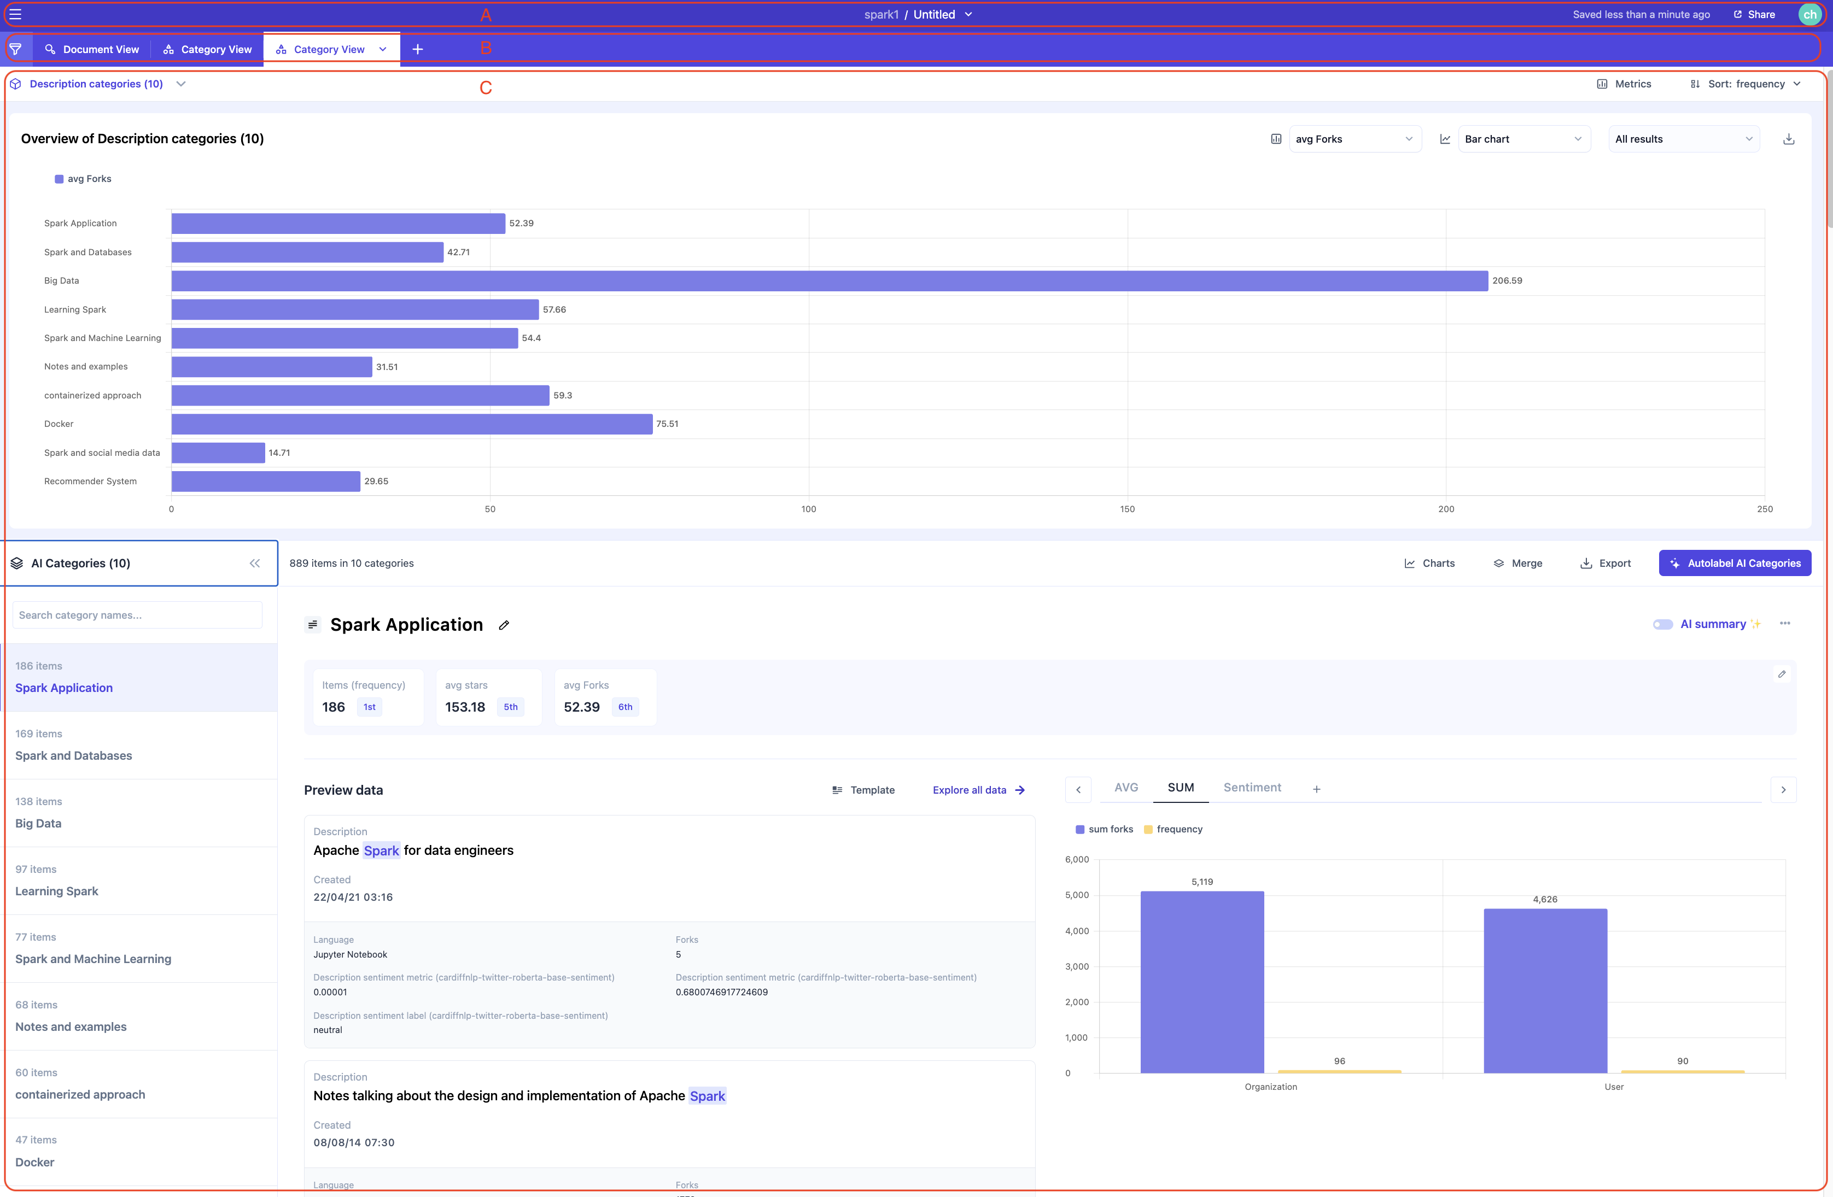Toggle avg Forks legend in overview chart

tap(83, 179)
